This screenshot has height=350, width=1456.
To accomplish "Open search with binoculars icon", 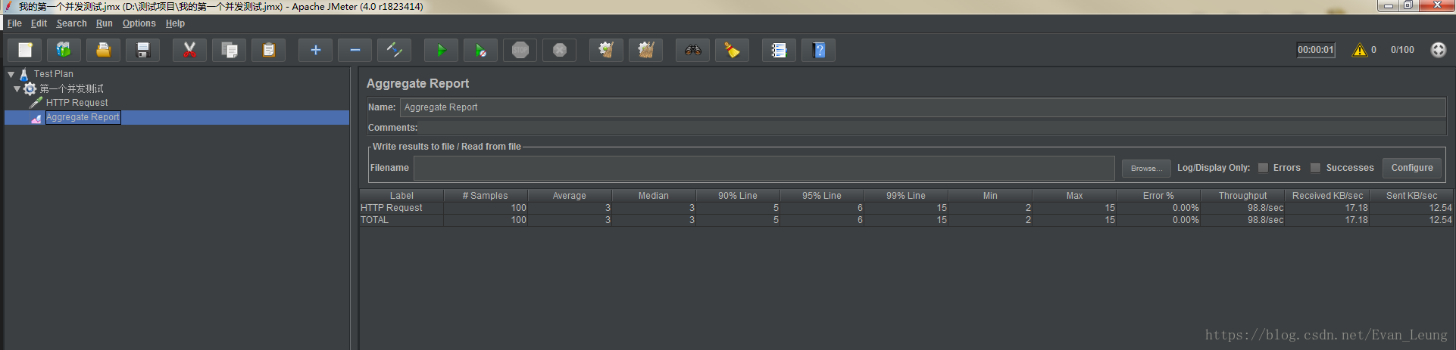I will (x=692, y=51).
